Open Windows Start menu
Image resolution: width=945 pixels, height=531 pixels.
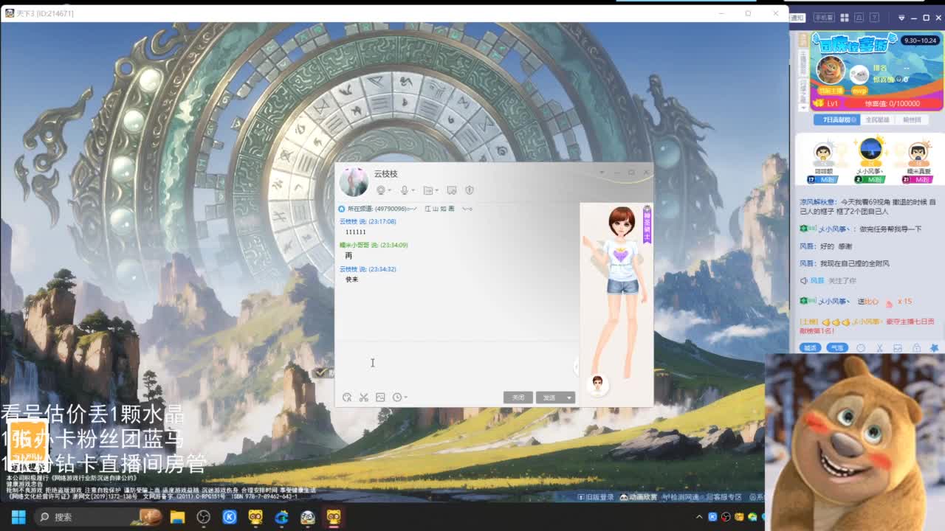(x=18, y=517)
